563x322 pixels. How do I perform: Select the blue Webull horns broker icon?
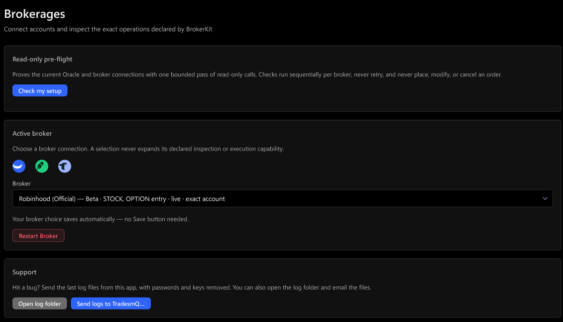tap(19, 166)
